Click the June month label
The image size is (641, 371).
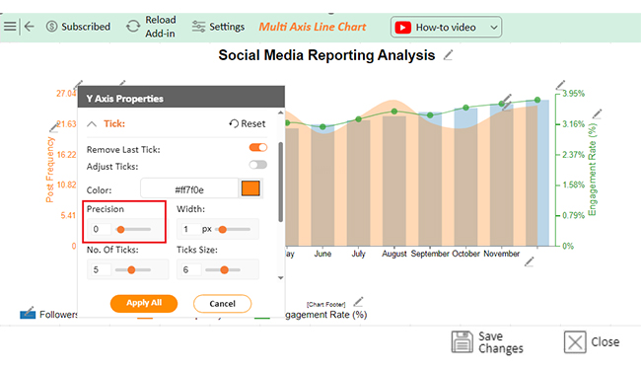coord(322,254)
